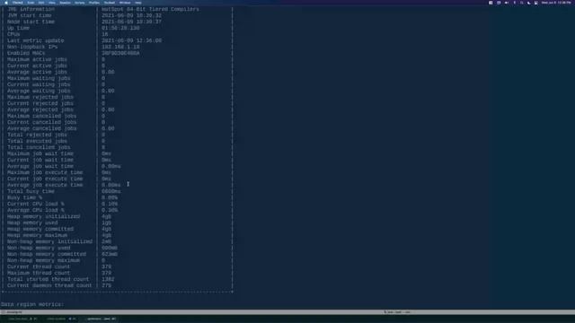Click the 'Maximum active jobs' row label
575x323 pixels.
[x=37, y=59]
